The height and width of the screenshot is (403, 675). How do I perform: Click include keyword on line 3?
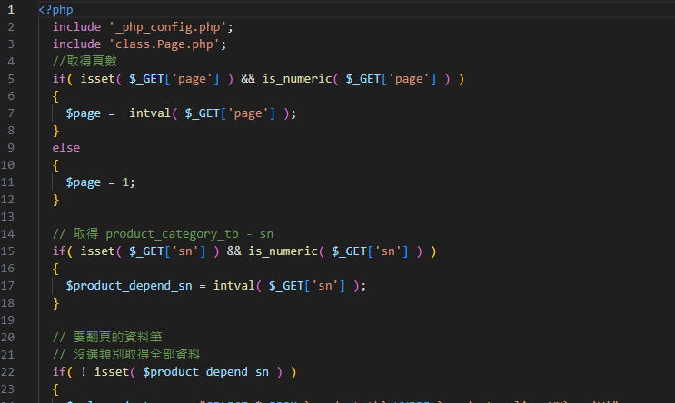[x=76, y=44]
